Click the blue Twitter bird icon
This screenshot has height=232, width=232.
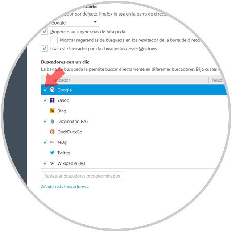[x=52, y=153]
